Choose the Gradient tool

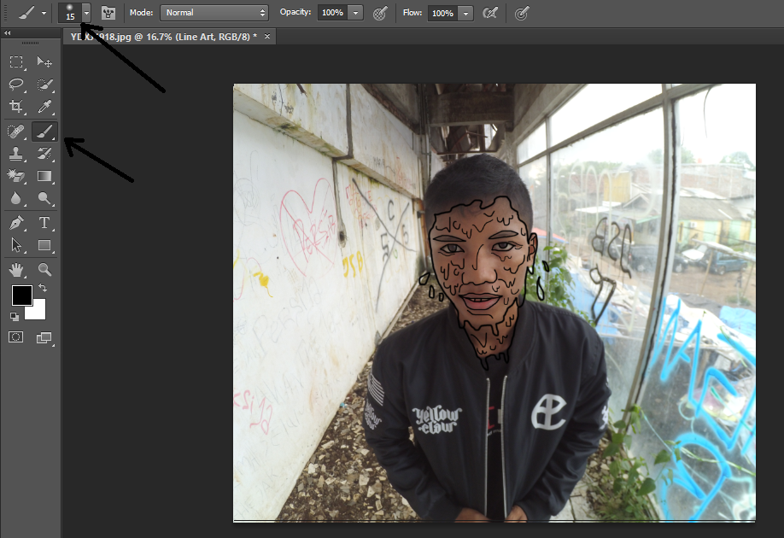pyautogui.click(x=44, y=176)
